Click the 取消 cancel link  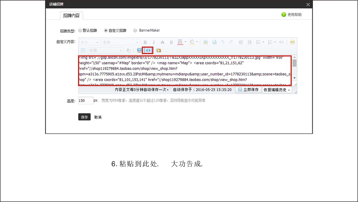point(98,117)
